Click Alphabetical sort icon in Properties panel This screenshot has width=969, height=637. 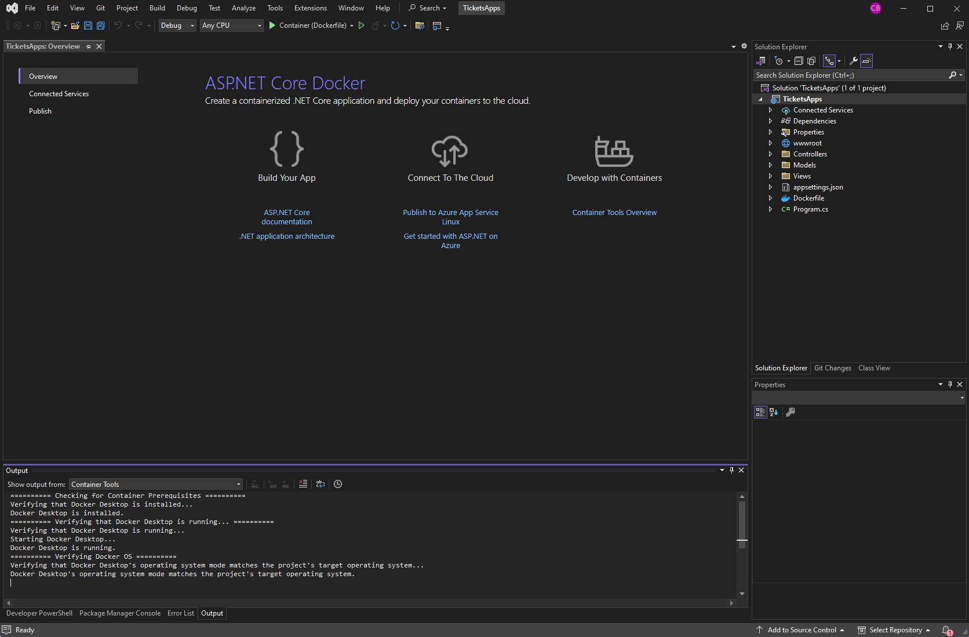click(x=774, y=412)
